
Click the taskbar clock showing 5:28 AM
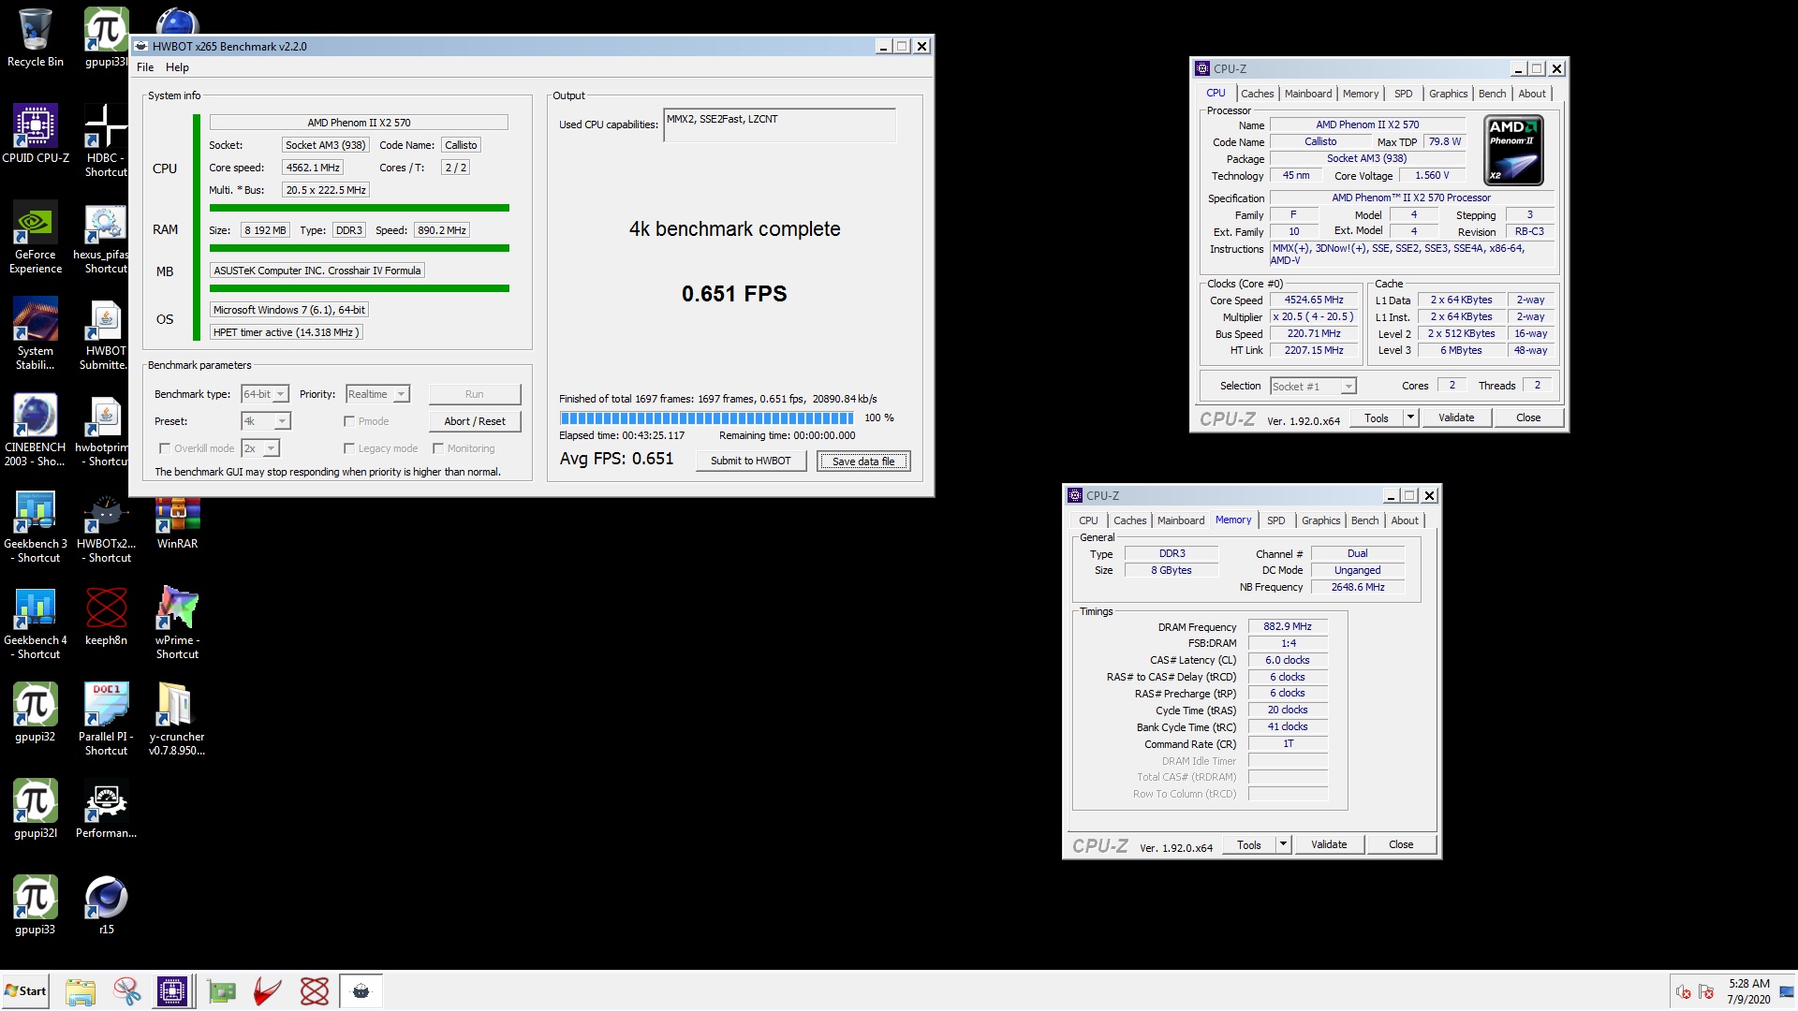(x=1748, y=991)
